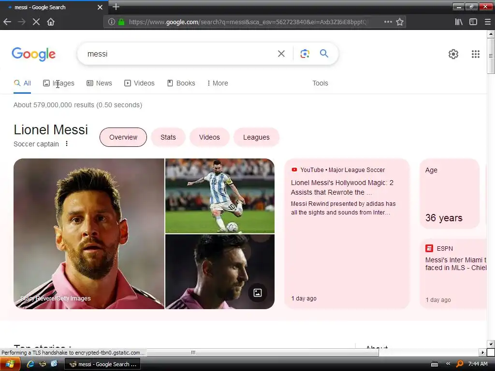This screenshot has height=371, width=495.
Task: Open the YouTube Major League Soccer card
Action: tap(347, 234)
